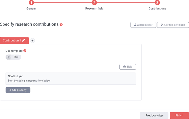The height and width of the screenshot is (119, 189).
Task: Go back with Previous step
Action: (x=154, y=115)
